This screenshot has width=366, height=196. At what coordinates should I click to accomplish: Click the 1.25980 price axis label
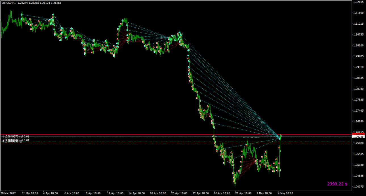point(358,143)
